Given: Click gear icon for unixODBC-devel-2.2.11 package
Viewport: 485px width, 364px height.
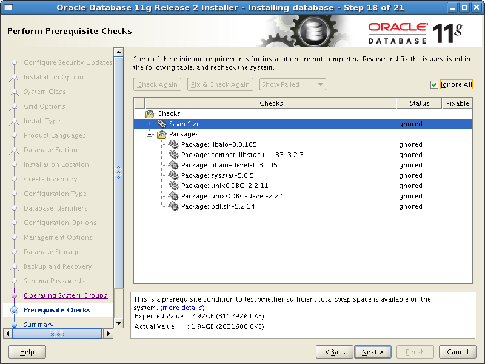Looking at the screenshot, I should coord(174,196).
